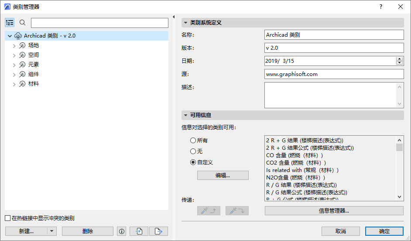Image resolution: width=411 pixels, height=241 pixels.
Task: Expand the 空间 tree node
Action: coord(14,55)
